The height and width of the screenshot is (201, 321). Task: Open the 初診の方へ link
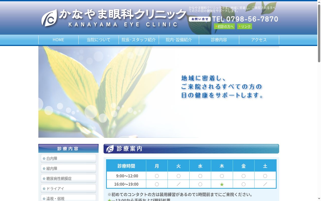[224, 26]
